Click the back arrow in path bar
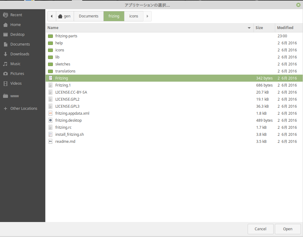 click(52, 16)
